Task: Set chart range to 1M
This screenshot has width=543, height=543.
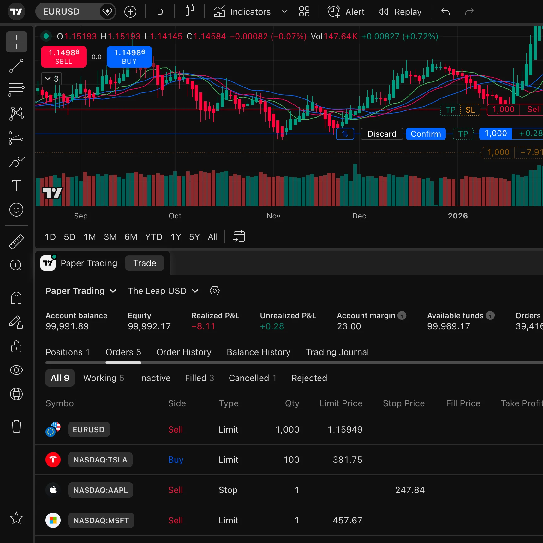Action: pos(90,237)
